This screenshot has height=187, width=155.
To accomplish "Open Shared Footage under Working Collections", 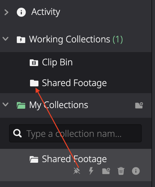I will (74, 83).
